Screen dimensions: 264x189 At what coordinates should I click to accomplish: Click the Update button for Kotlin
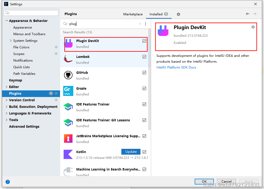131,152
